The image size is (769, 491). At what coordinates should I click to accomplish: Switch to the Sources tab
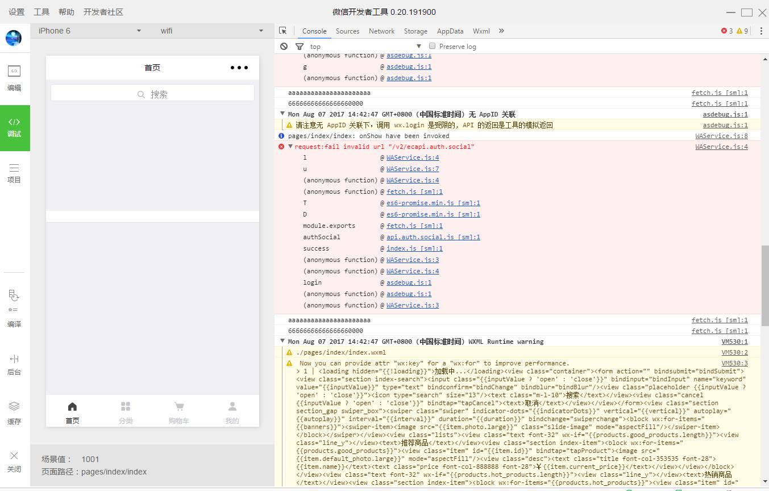pos(347,31)
